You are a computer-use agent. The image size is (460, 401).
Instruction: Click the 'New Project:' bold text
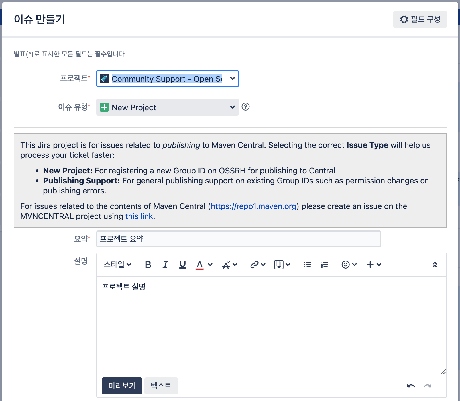coord(68,171)
